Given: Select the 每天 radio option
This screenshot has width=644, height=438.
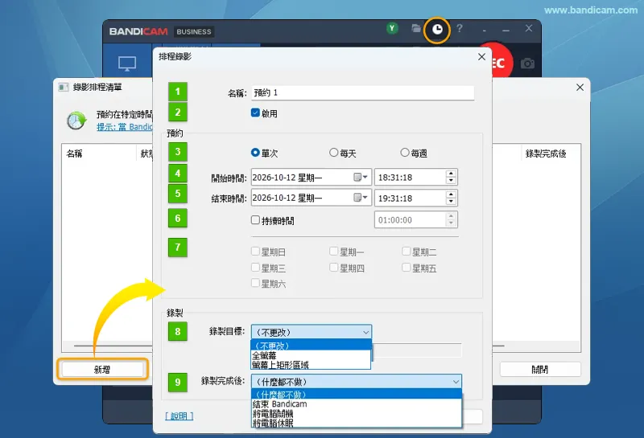Looking at the screenshot, I should pyautogui.click(x=333, y=153).
